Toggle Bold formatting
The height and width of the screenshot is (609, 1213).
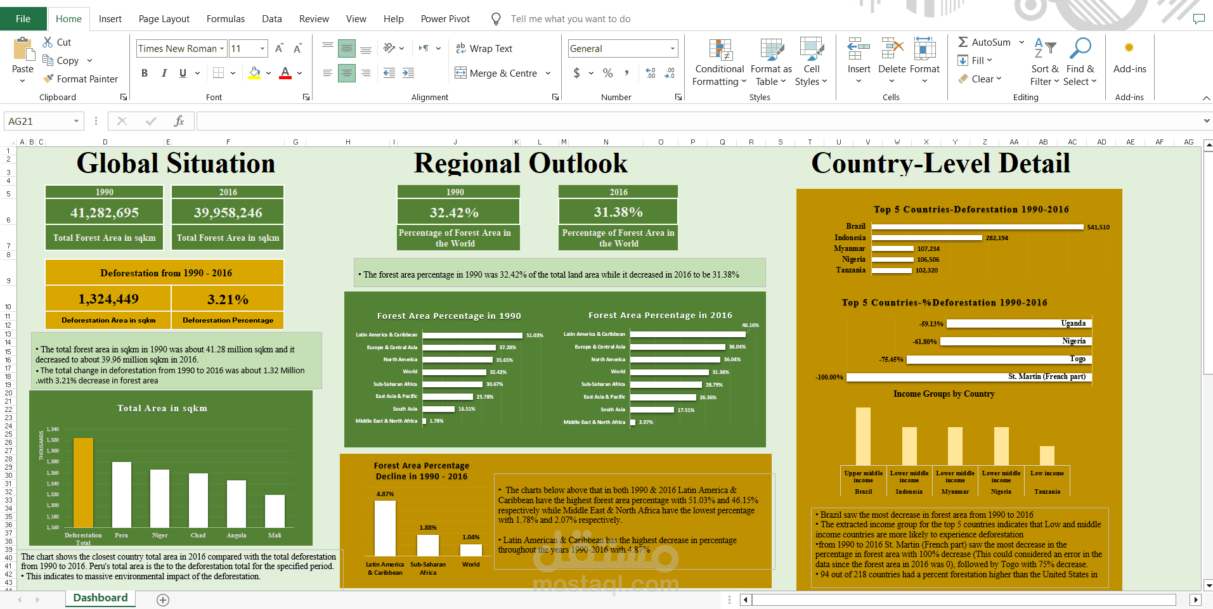pyautogui.click(x=145, y=73)
